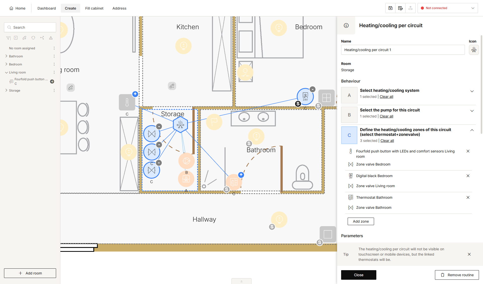Click Clear all under Select the pump
The height and width of the screenshot is (284, 483).
(386, 116)
